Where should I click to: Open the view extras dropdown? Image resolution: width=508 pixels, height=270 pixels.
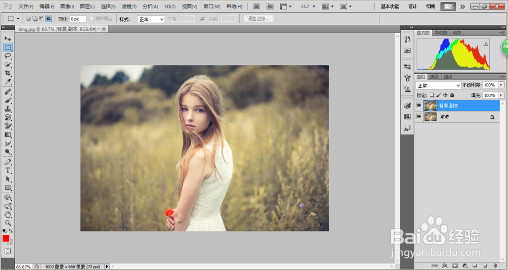[285, 7]
